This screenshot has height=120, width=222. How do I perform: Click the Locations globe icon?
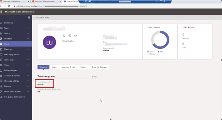point(1,39)
